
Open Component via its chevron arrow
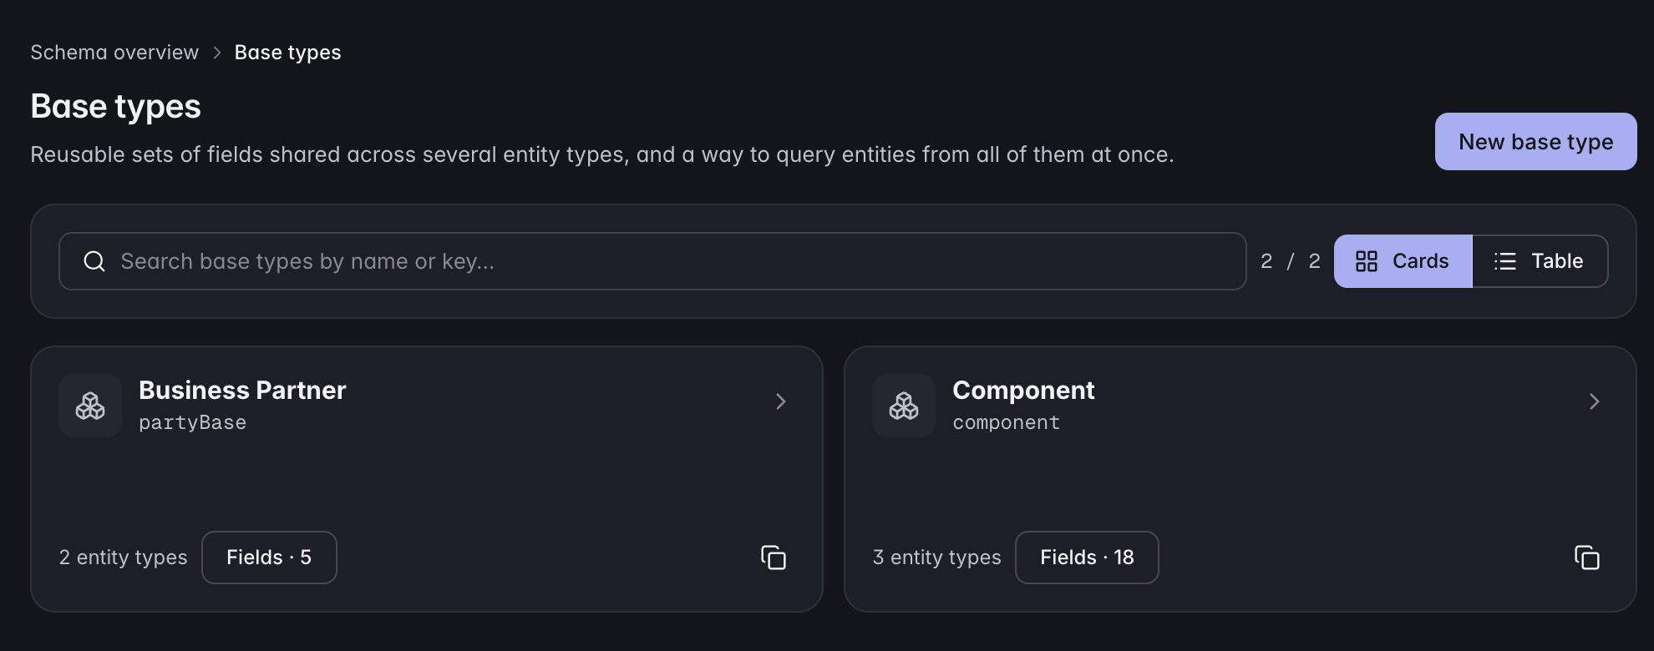click(1595, 401)
